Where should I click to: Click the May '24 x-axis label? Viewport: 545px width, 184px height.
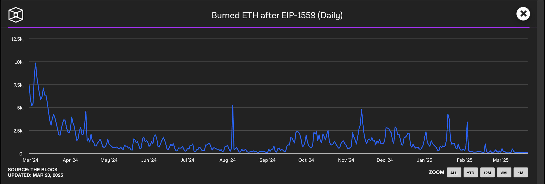click(109, 160)
